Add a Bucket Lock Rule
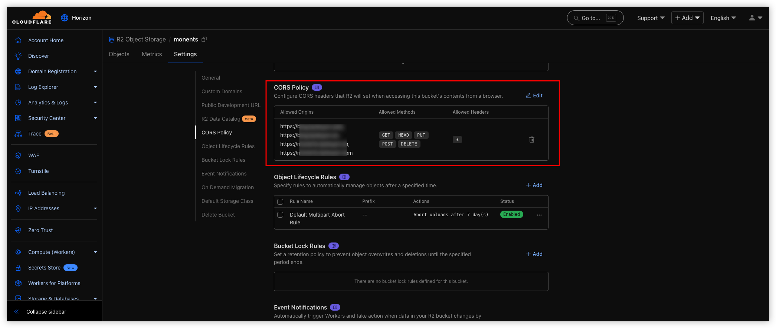776x328 pixels. click(x=534, y=254)
